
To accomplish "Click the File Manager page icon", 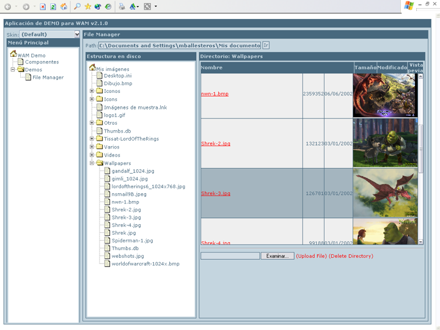I will [28, 77].
